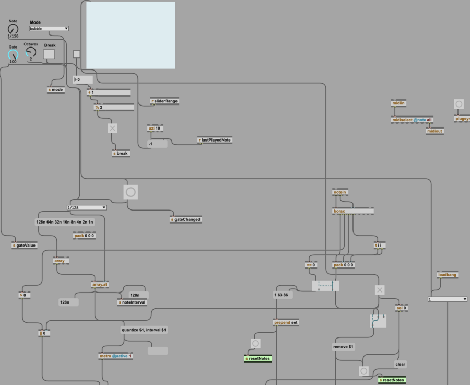Toggle the X checkbox above s break
The height and width of the screenshot is (385, 470).
112,129
